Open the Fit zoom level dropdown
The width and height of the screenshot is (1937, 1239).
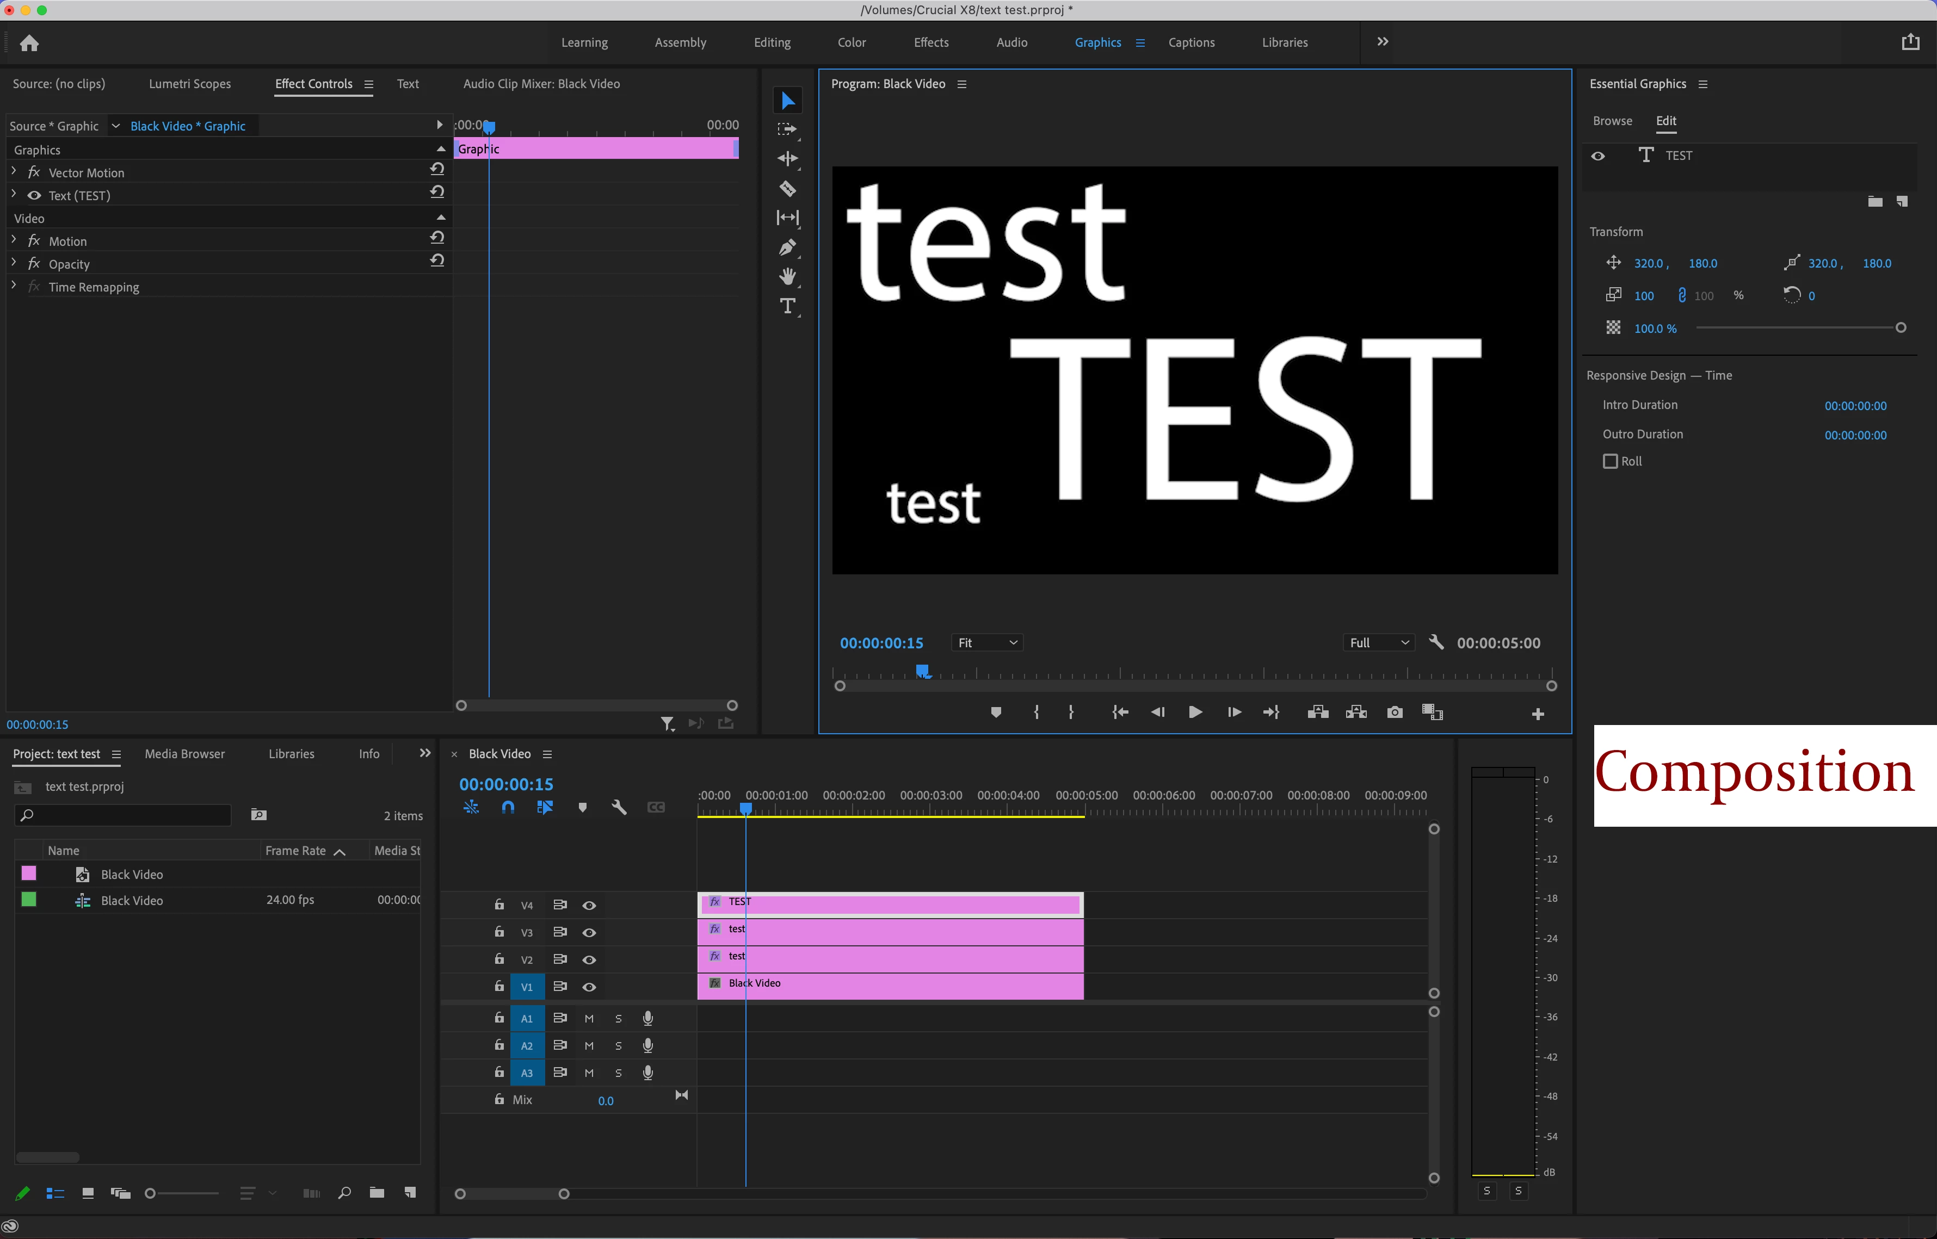pos(986,643)
